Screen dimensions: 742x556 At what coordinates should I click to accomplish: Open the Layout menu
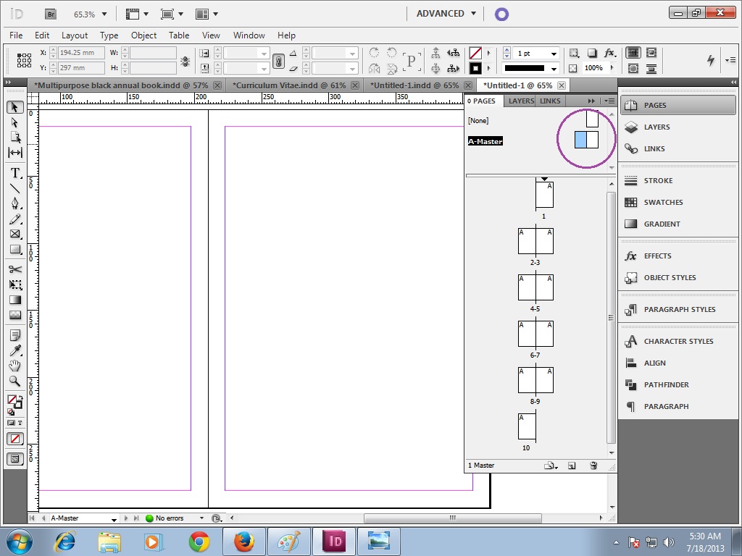[75, 35]
